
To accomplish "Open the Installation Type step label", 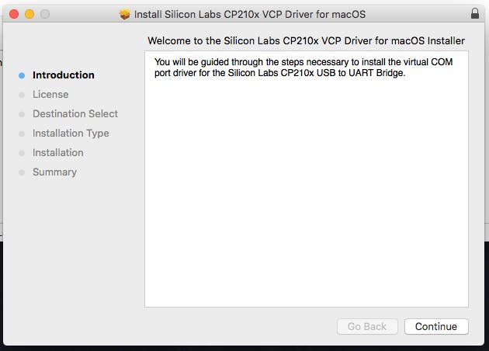I will (71, 134).
